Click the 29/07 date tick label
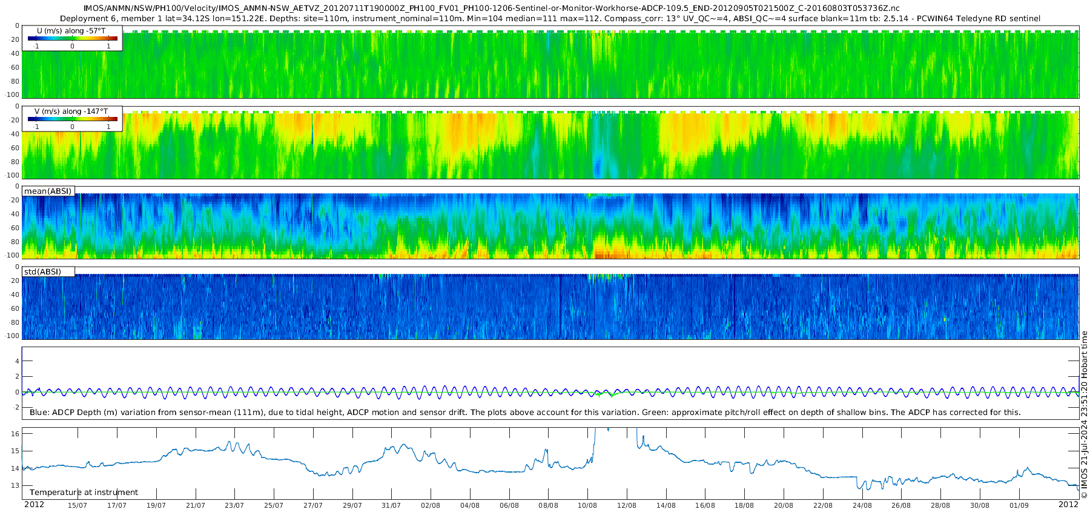1090x515 pixels. (352, 505)
